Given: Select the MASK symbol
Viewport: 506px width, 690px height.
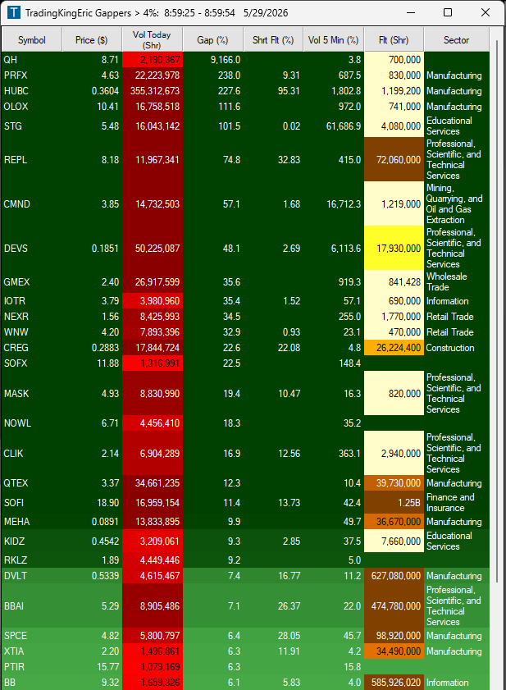Looking at the screenshot, I should click(x=16, y=393).
